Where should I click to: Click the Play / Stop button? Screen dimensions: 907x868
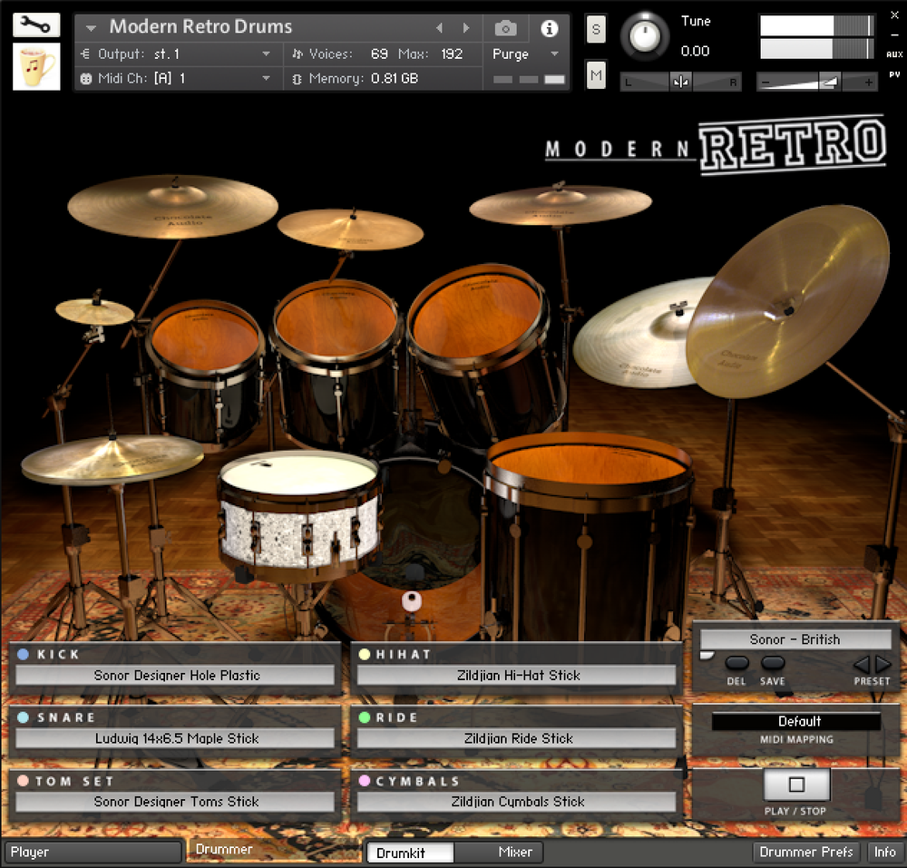coord(796,785)
